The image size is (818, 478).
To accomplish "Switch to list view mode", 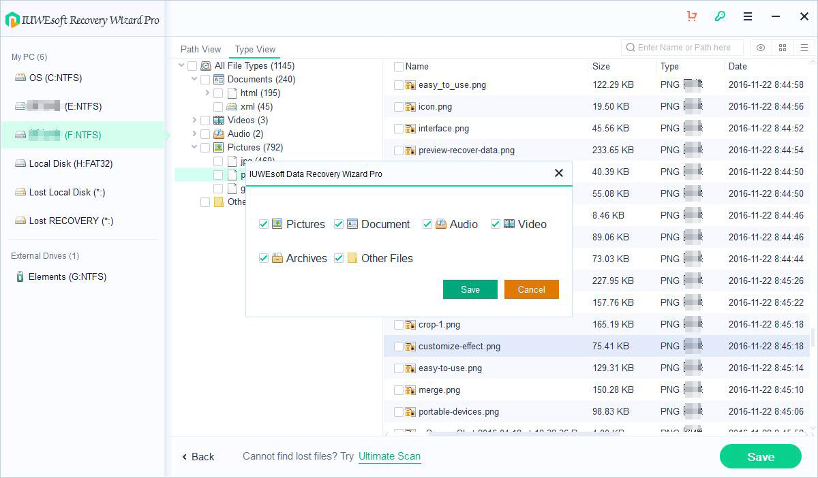I will [x=804, y=48].
